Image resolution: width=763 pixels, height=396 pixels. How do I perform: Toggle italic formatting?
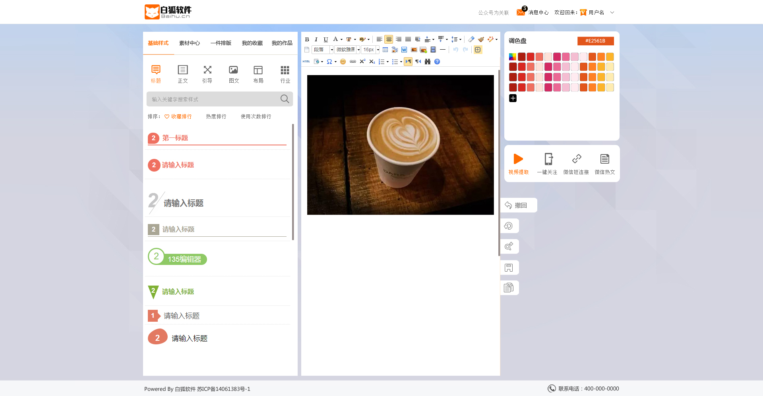point(316,39)
